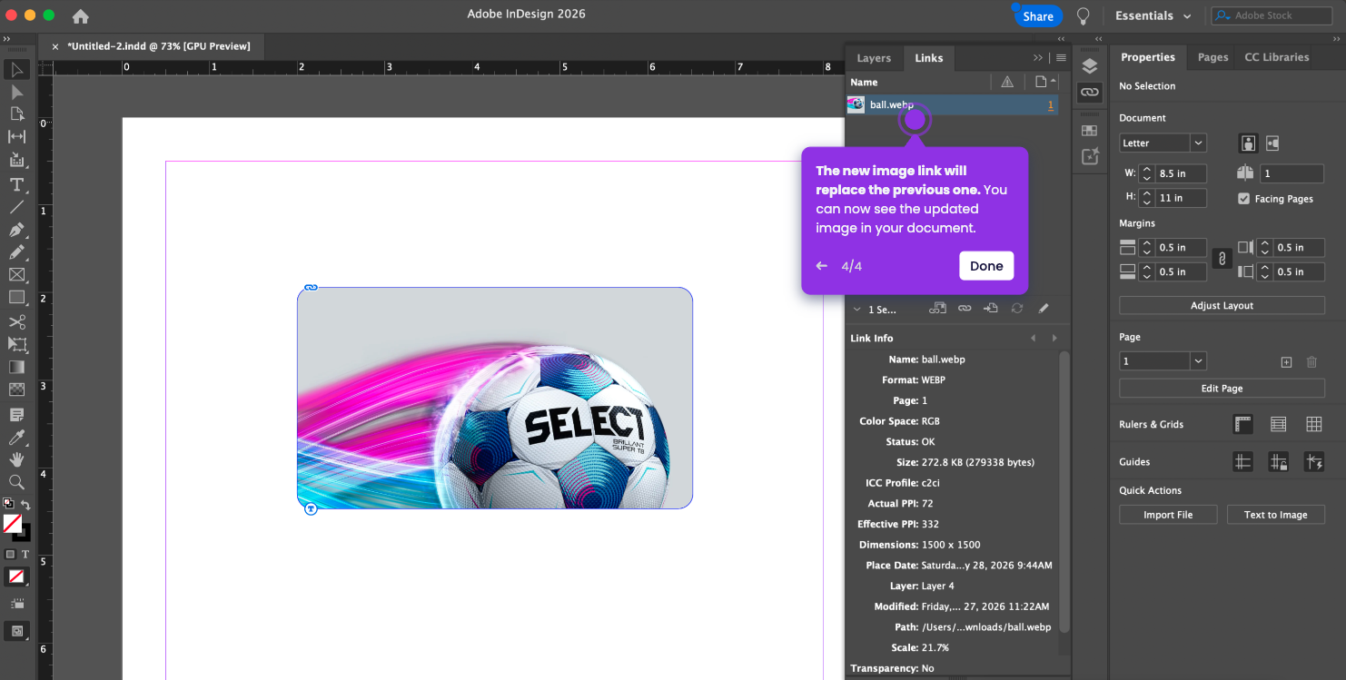Click Done in the tutorial tooltip
Viewport: 1346px width, 680px height.
[x=986, y=266]
